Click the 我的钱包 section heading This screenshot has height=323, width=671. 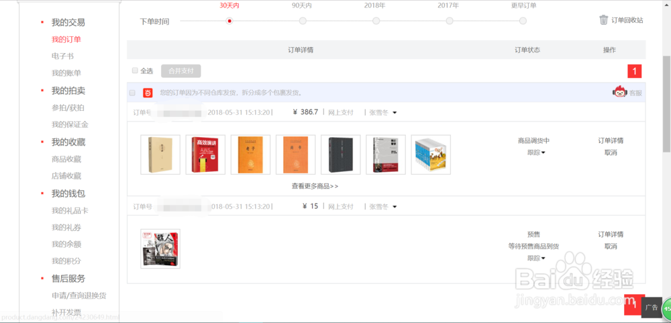click(x=68, y=193)
